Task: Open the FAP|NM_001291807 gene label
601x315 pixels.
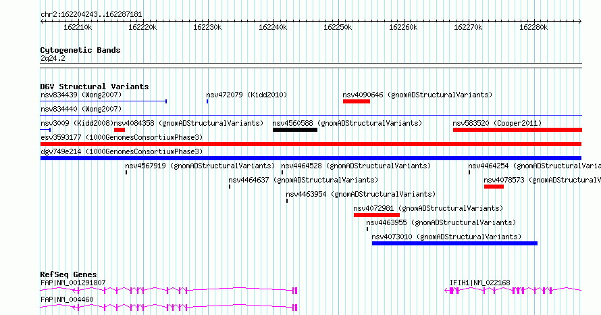Action: click(73, 283)
